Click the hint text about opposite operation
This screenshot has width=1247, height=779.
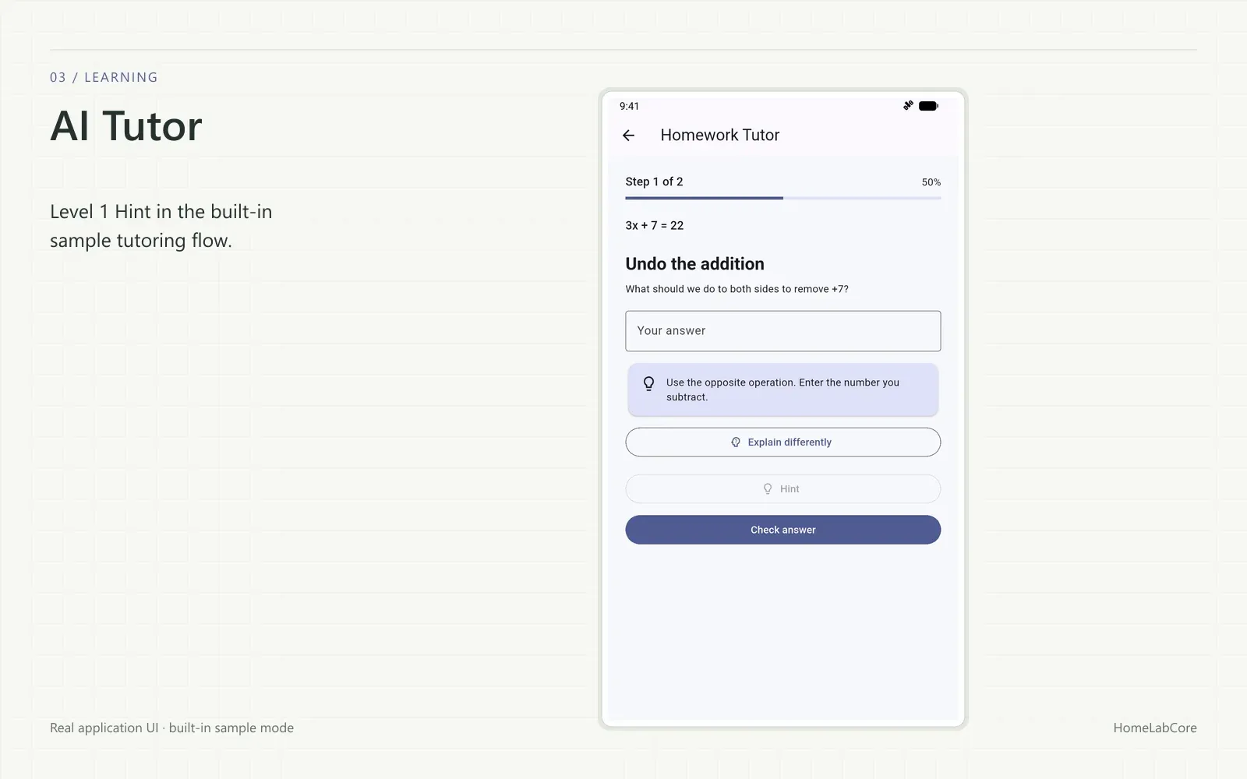coord(782,389)
